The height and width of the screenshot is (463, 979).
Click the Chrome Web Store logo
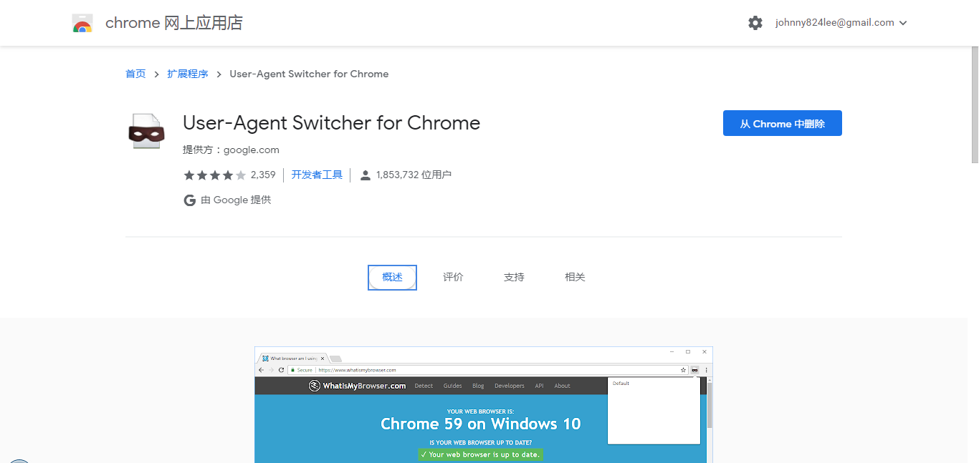(x=82, y=24)
